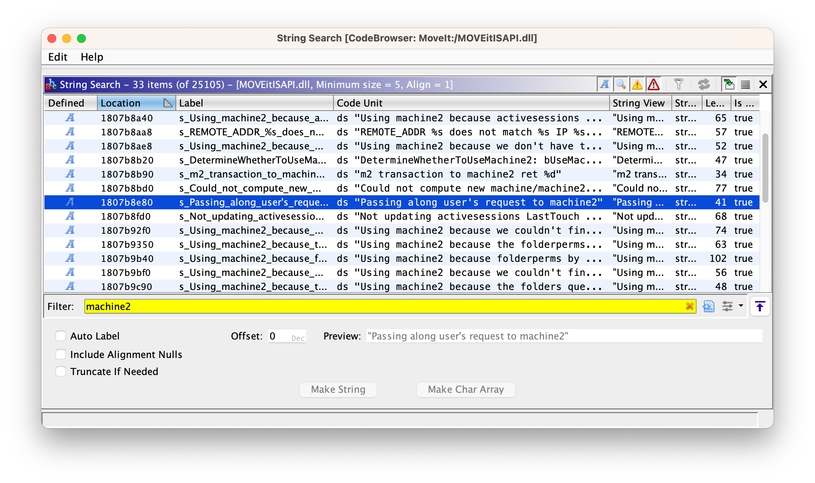Click the Offset input field
Screen dimensions: 815x483
287,336
